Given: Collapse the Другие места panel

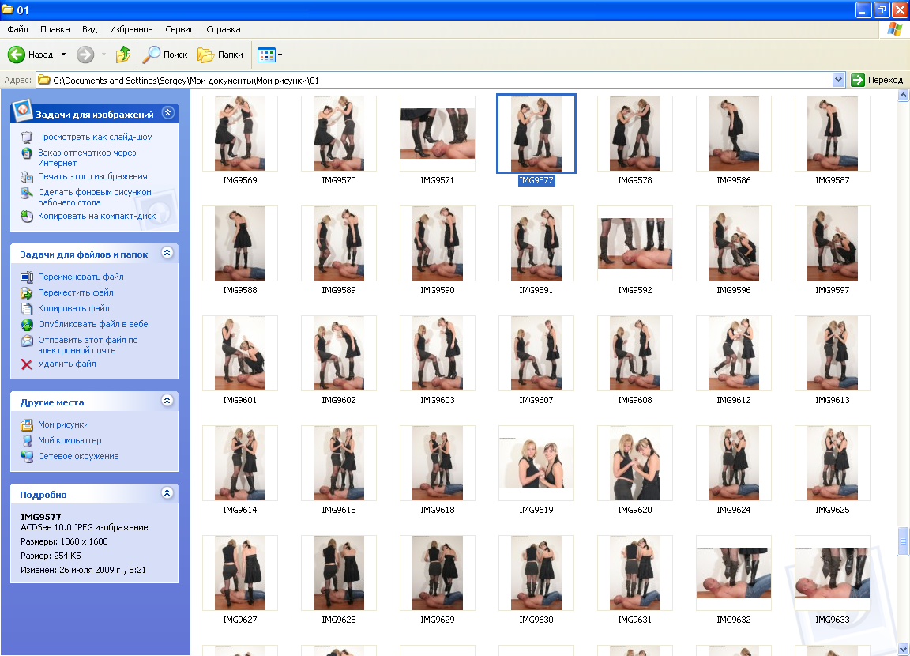Looking at the screenshot, I should [x=167, y=401].
